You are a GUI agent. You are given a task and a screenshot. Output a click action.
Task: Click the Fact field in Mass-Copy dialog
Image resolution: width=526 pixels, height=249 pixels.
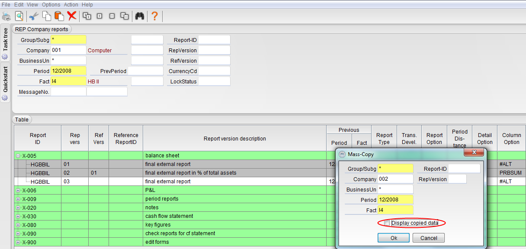[x=395, y=210]
